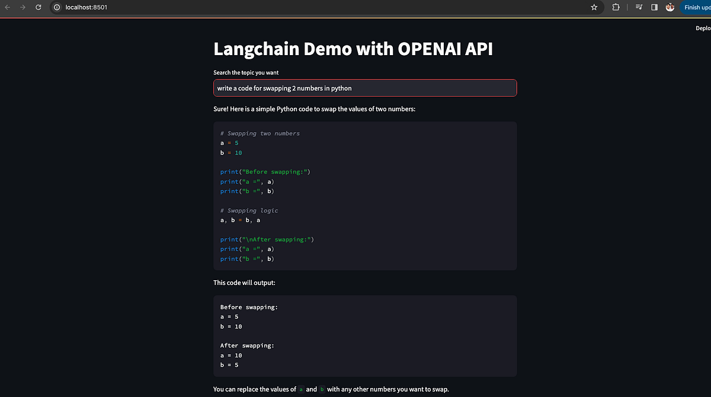Click the topic search input field
This screenshot has width=711, height=397.
364,87
